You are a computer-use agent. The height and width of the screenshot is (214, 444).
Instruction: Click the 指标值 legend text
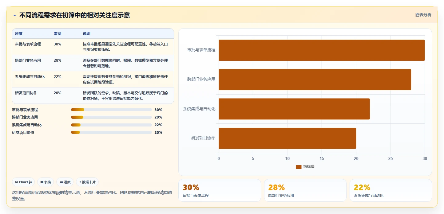[309, 167]
